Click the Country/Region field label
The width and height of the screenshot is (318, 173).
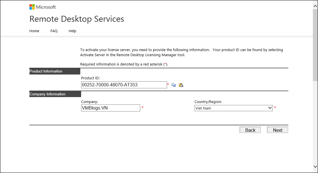tap(208, 102)
